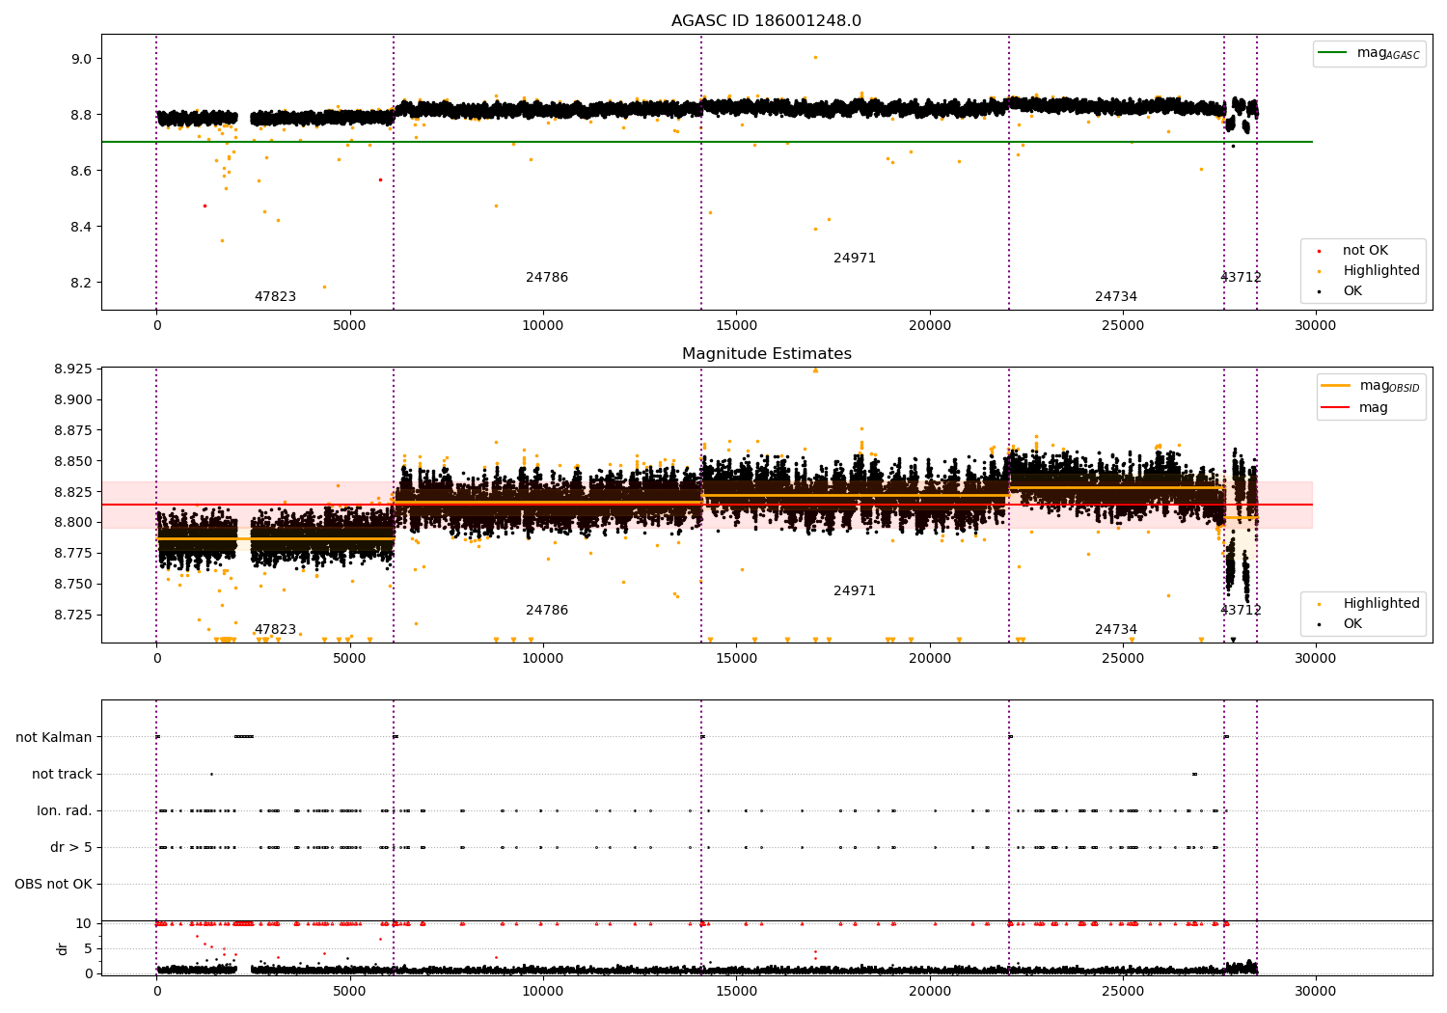This screenshot has height=1013, width=1447.
Task: Select OBSID label 24786 in the top plot
Action: (x=547, y=278)
